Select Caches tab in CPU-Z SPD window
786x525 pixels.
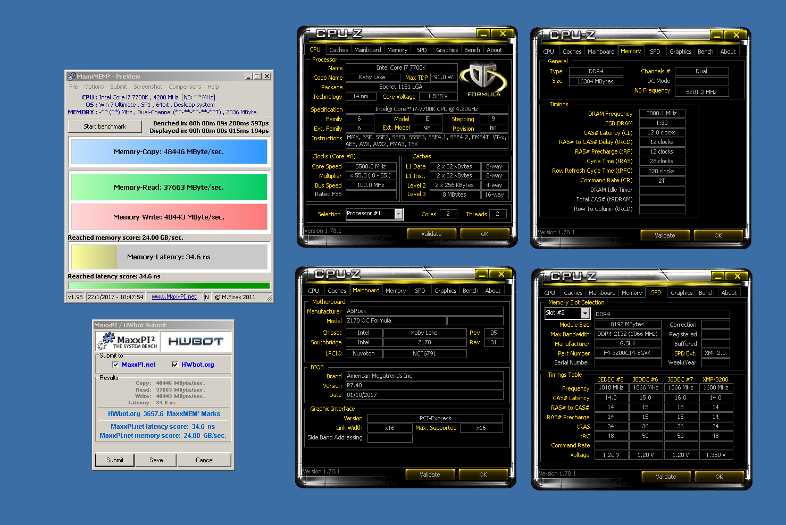(573, 293)
